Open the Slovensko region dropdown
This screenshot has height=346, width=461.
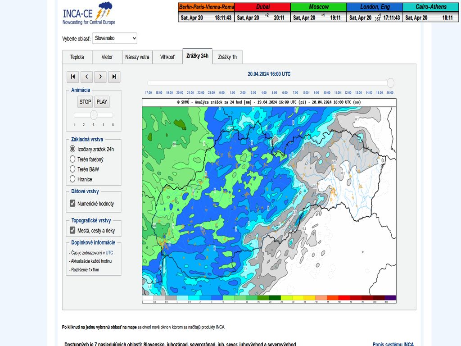coord(114,38)
